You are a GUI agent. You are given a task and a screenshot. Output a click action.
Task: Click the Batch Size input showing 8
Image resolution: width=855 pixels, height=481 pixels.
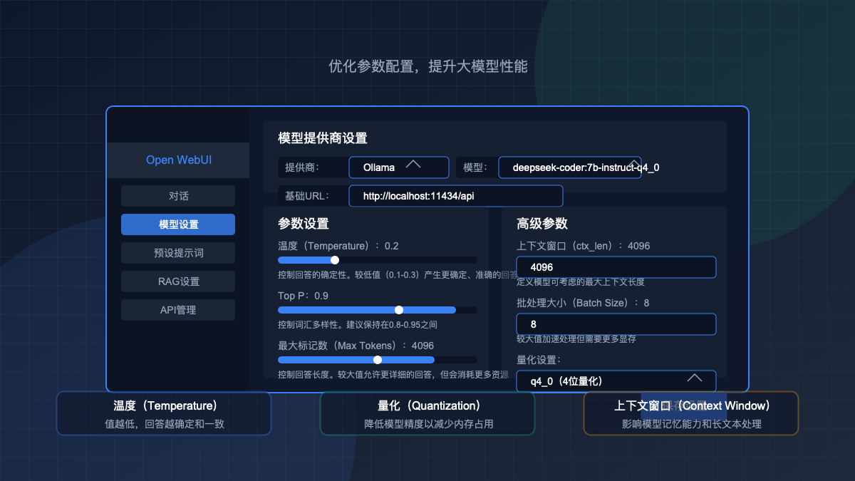point(616,324)
